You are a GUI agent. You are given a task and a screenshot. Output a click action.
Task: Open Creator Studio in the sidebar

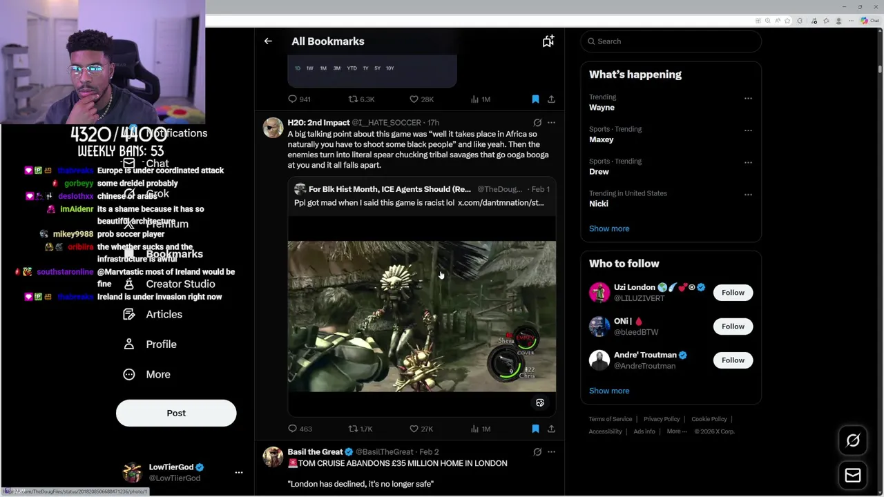169,284
